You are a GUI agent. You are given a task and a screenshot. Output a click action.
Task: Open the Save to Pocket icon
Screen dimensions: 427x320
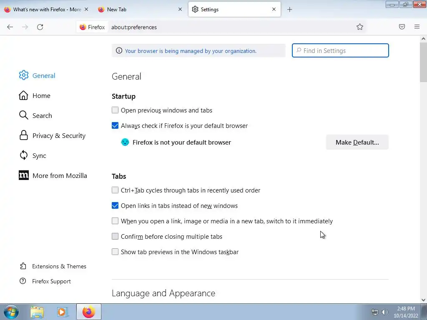402,27
